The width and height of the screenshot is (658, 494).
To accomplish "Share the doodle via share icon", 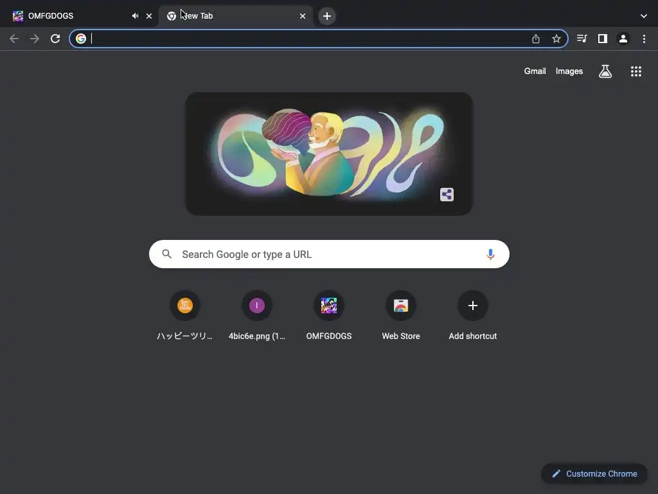I will 447,194.
